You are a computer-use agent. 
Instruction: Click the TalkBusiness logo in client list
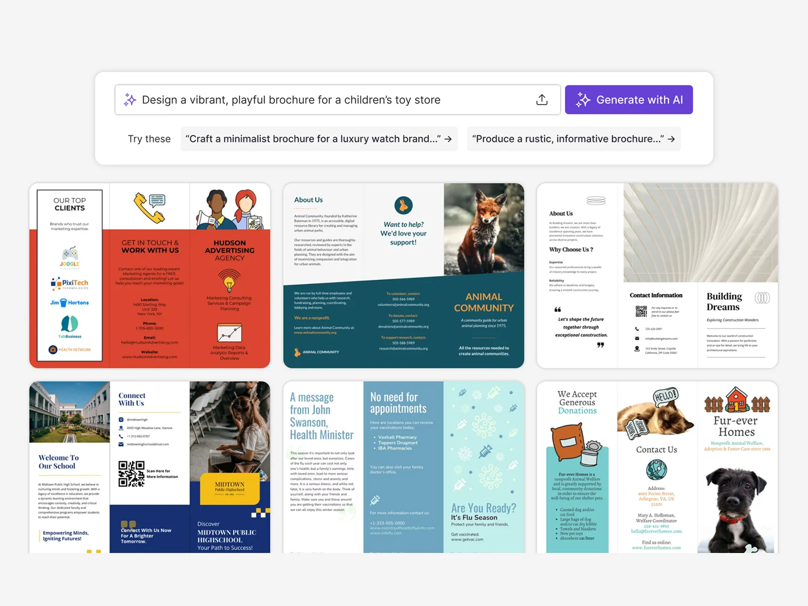coord(70,326)
